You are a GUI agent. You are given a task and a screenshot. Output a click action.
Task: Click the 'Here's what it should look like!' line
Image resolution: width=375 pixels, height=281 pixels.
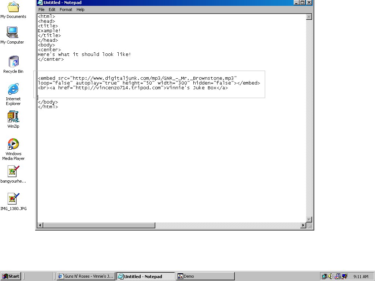click(85, 55)
